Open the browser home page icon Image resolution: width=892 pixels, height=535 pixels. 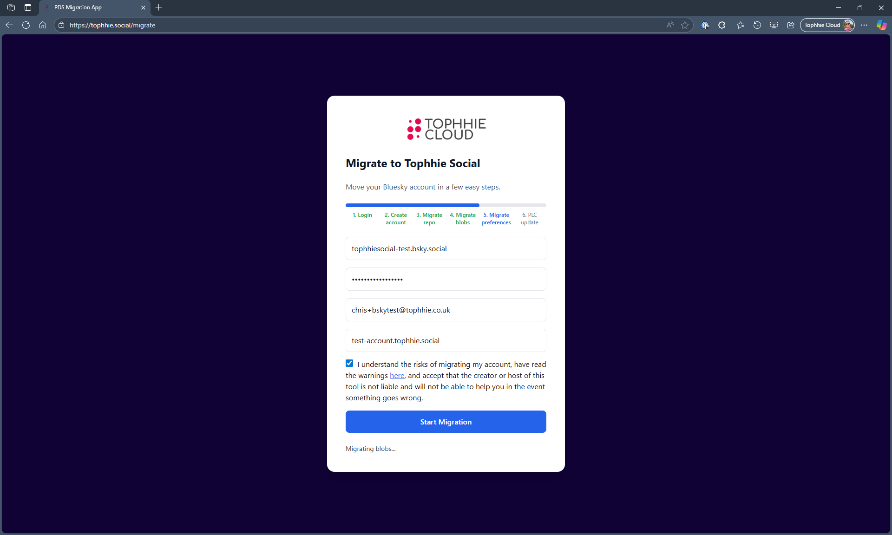pyautogui.click(x=43, y=25)
